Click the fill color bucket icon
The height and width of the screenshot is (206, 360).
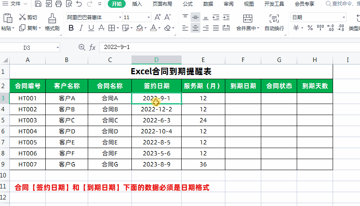[x=139, y=28]
